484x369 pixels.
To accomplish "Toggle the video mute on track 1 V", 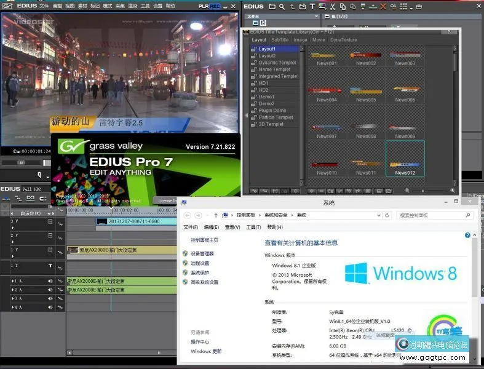I will coord(50,250).
